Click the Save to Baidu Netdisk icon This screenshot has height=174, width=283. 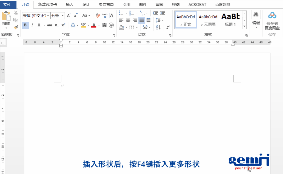tap(272, 20)
